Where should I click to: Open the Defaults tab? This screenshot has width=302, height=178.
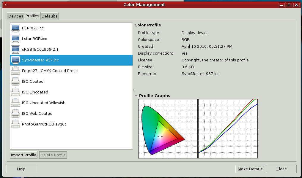pos(50,16)
